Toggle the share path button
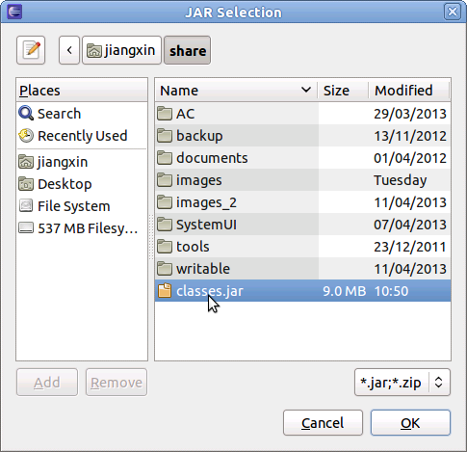Image resolution: width=467 pixels, height=452 pixels. [188, 50]
